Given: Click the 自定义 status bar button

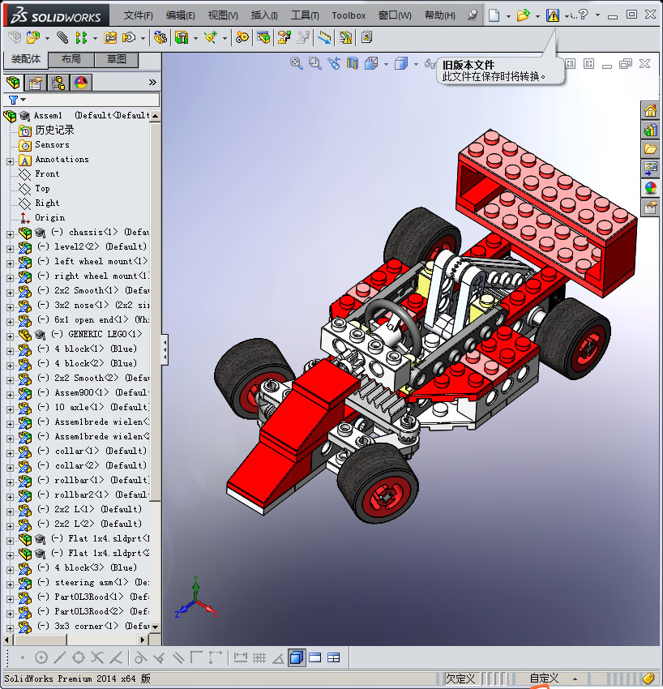Looking at the screenshot, I should click(x=544, y=678).
